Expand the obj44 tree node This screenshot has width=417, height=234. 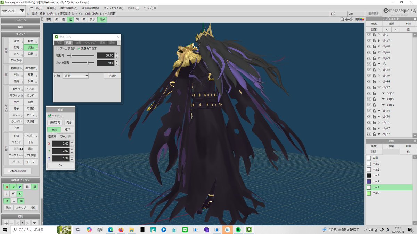(379, 81)
